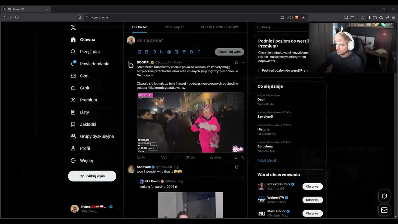Repost the BOOP.PL post
Image resolution: width=398 pixels, height=224 pixels.
(x=164, y=157)
